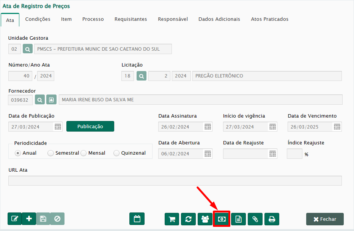This screenshot has height=231, width=354.
Task: Click the Publicação button
Action: tap(90, 126)
